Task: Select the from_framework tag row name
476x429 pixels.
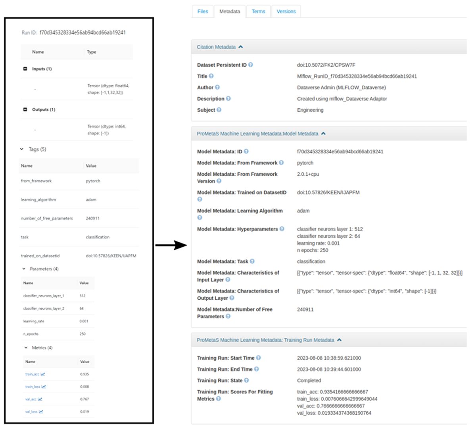Action: [36, 181]
